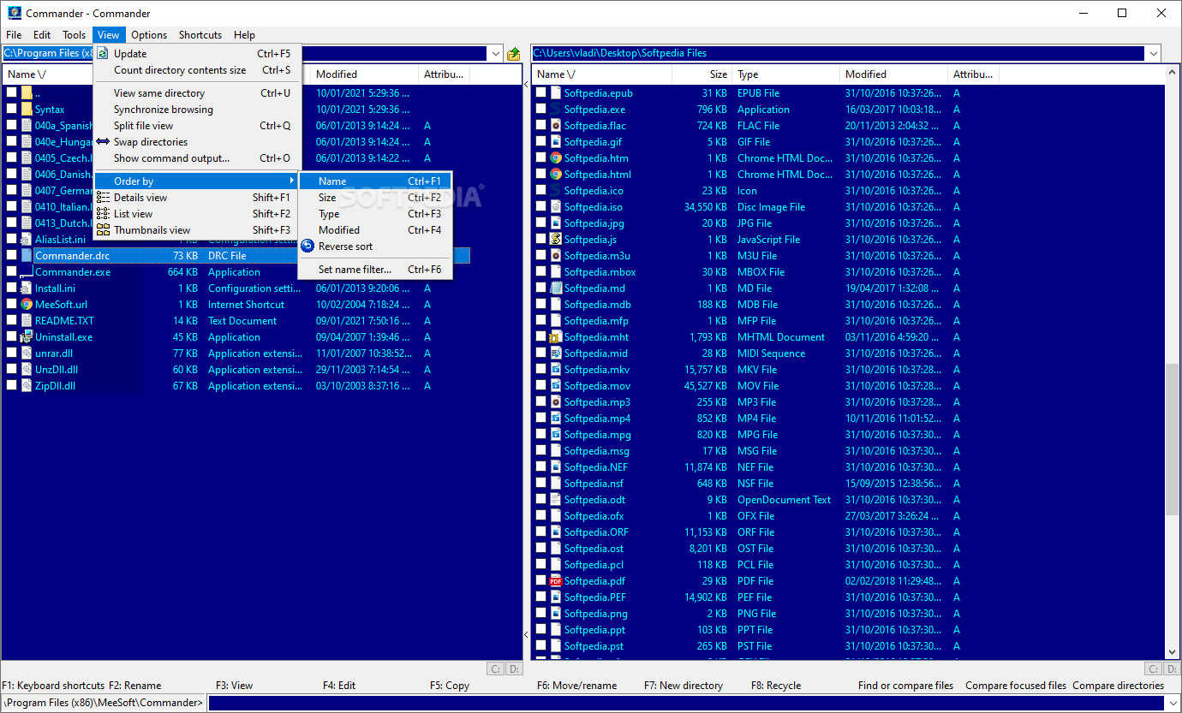Tick the checkbox for Softpedia.gif
This screenshot has height=713, width=1182.
point(540,142)
